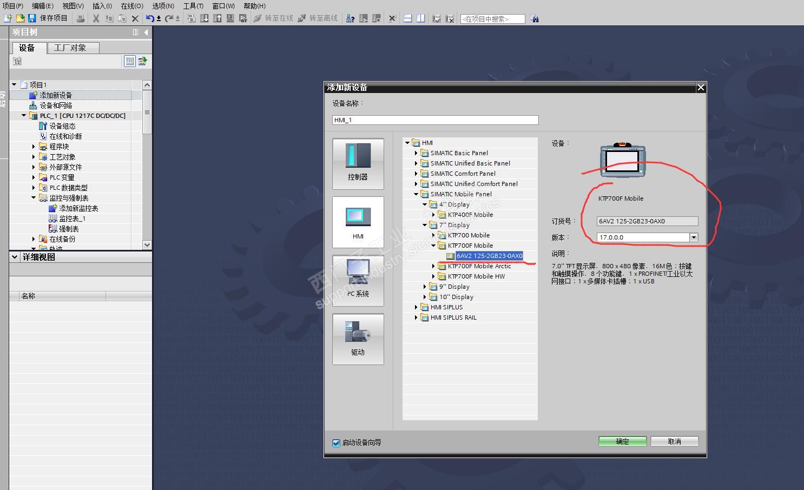Open the 项目(P) menu
804x490 pixels.
pos(12,6)
